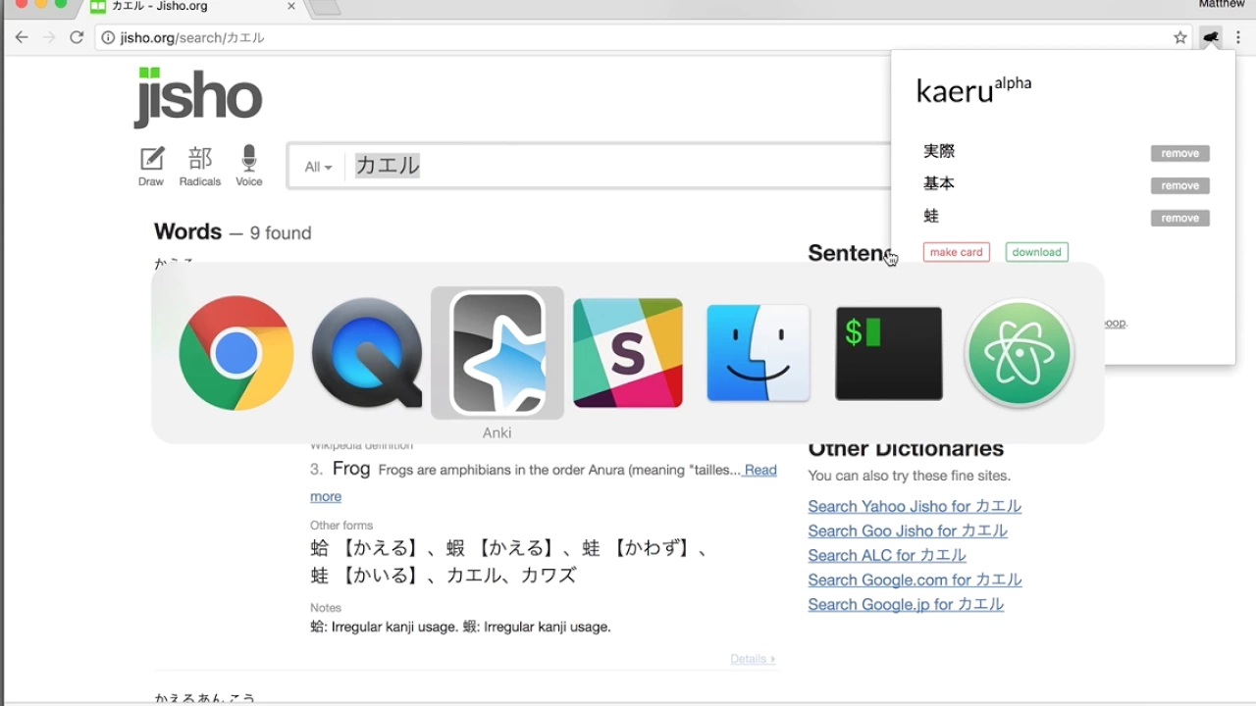Click the 実際 word in kaeru popup
The width and height of the screenshot is (1256, 706).
pyautogui.click(x=939, y=151)
